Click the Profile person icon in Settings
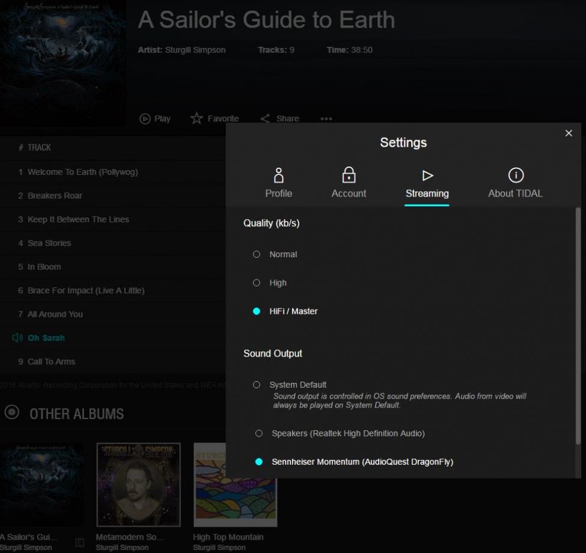 [x=279, y=176]
